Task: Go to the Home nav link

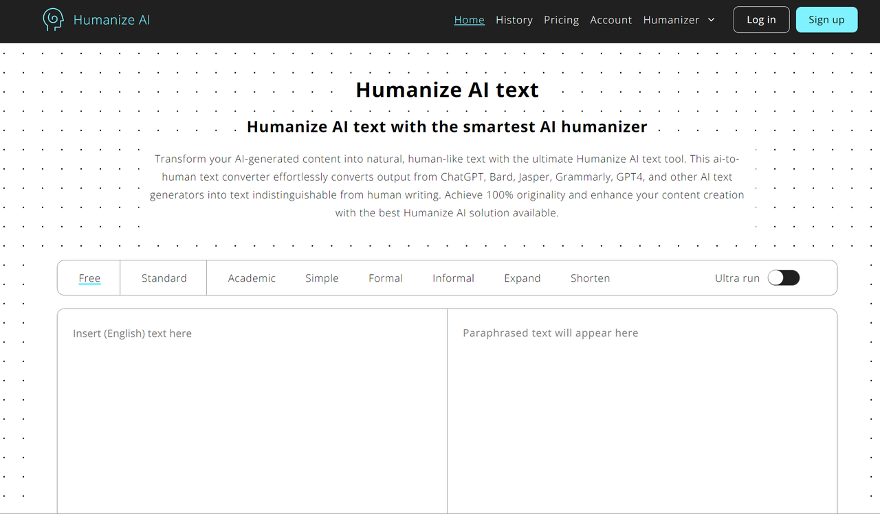Action: (x=470, y=20)
